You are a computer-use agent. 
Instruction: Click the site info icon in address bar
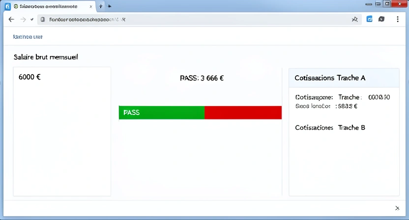(43, 20)
